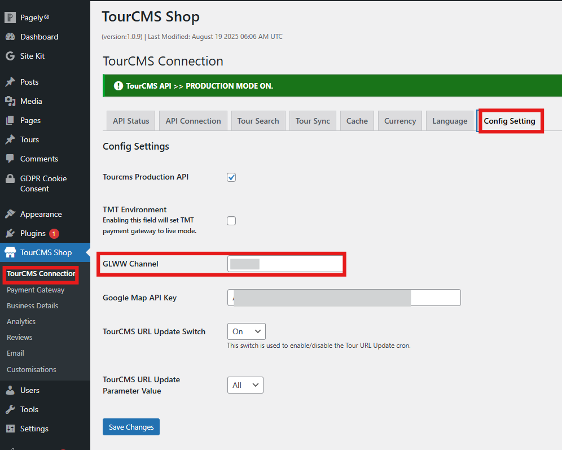Screen dimensions: 562x450
Task: Open the Customisations submenu link
Action: point(31,369)
